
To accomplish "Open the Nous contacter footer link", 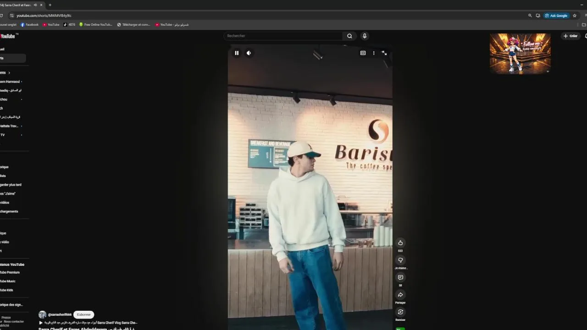I will [x=14, y=322].
